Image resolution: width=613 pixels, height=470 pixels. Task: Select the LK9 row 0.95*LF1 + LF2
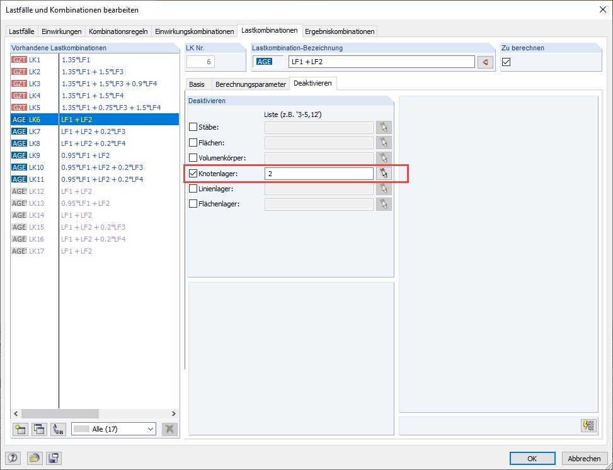coord(95,155)
